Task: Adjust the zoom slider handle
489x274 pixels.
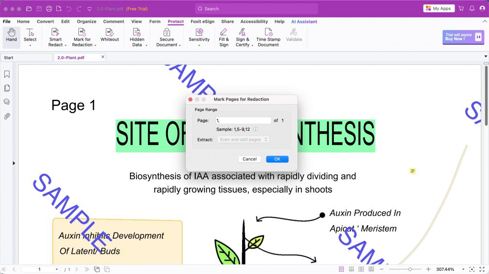Action: point(410,269)
